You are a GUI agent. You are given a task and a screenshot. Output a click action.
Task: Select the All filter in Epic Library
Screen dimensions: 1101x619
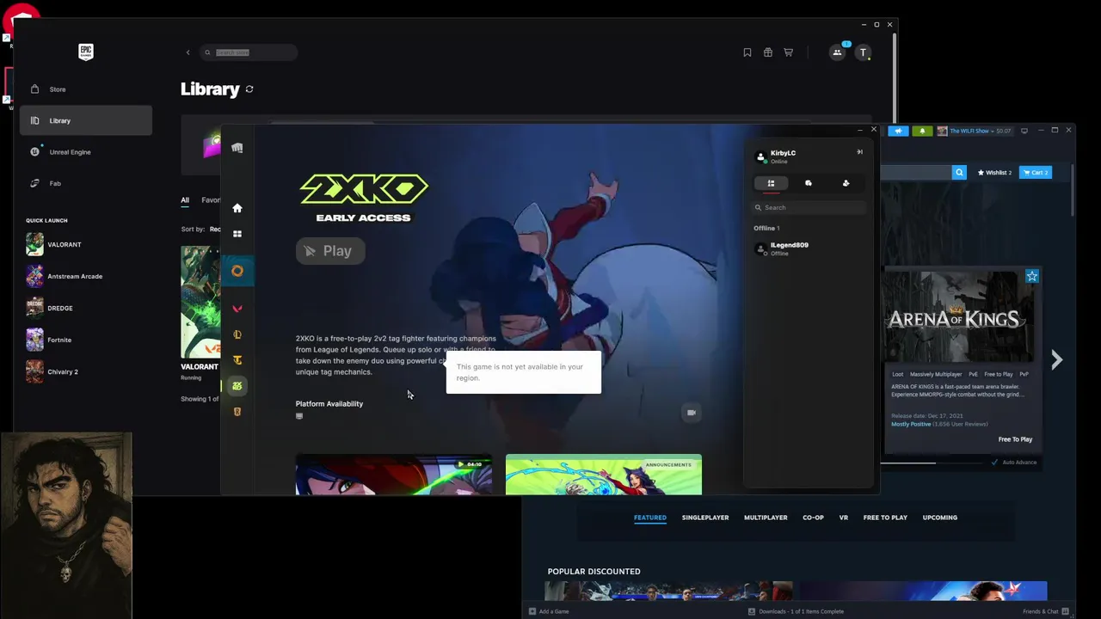[x=185, y=200]
